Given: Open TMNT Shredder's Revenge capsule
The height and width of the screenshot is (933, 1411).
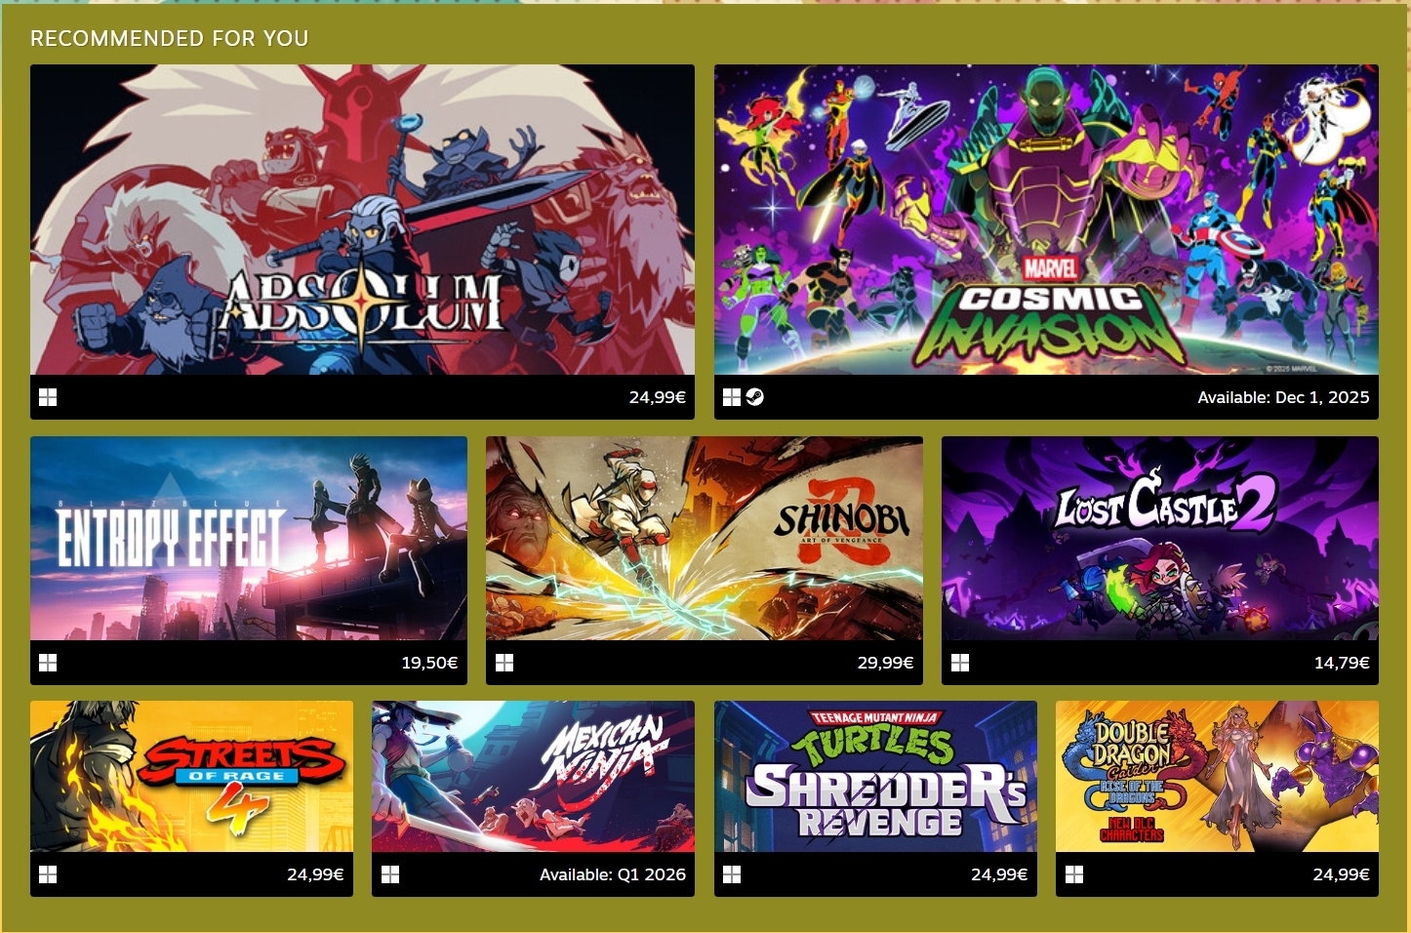Looking at the screenshot, I should (875, 777).
